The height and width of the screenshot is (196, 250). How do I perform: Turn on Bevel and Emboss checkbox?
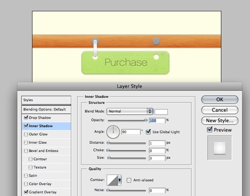pyautogui.click(x=26, y=151)
